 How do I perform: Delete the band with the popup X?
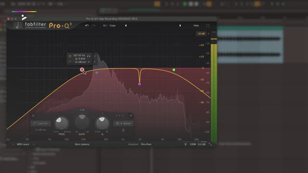(95, 56)
